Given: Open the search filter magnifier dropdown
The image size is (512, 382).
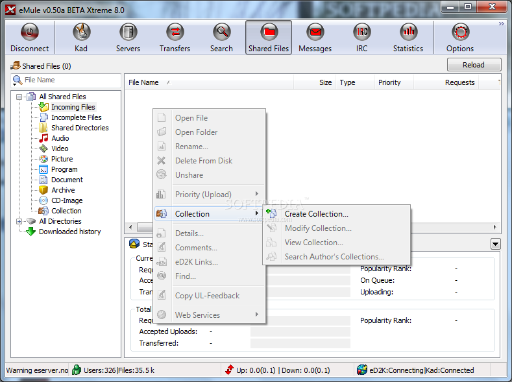Looking at the screenshot, I should 17,80.
